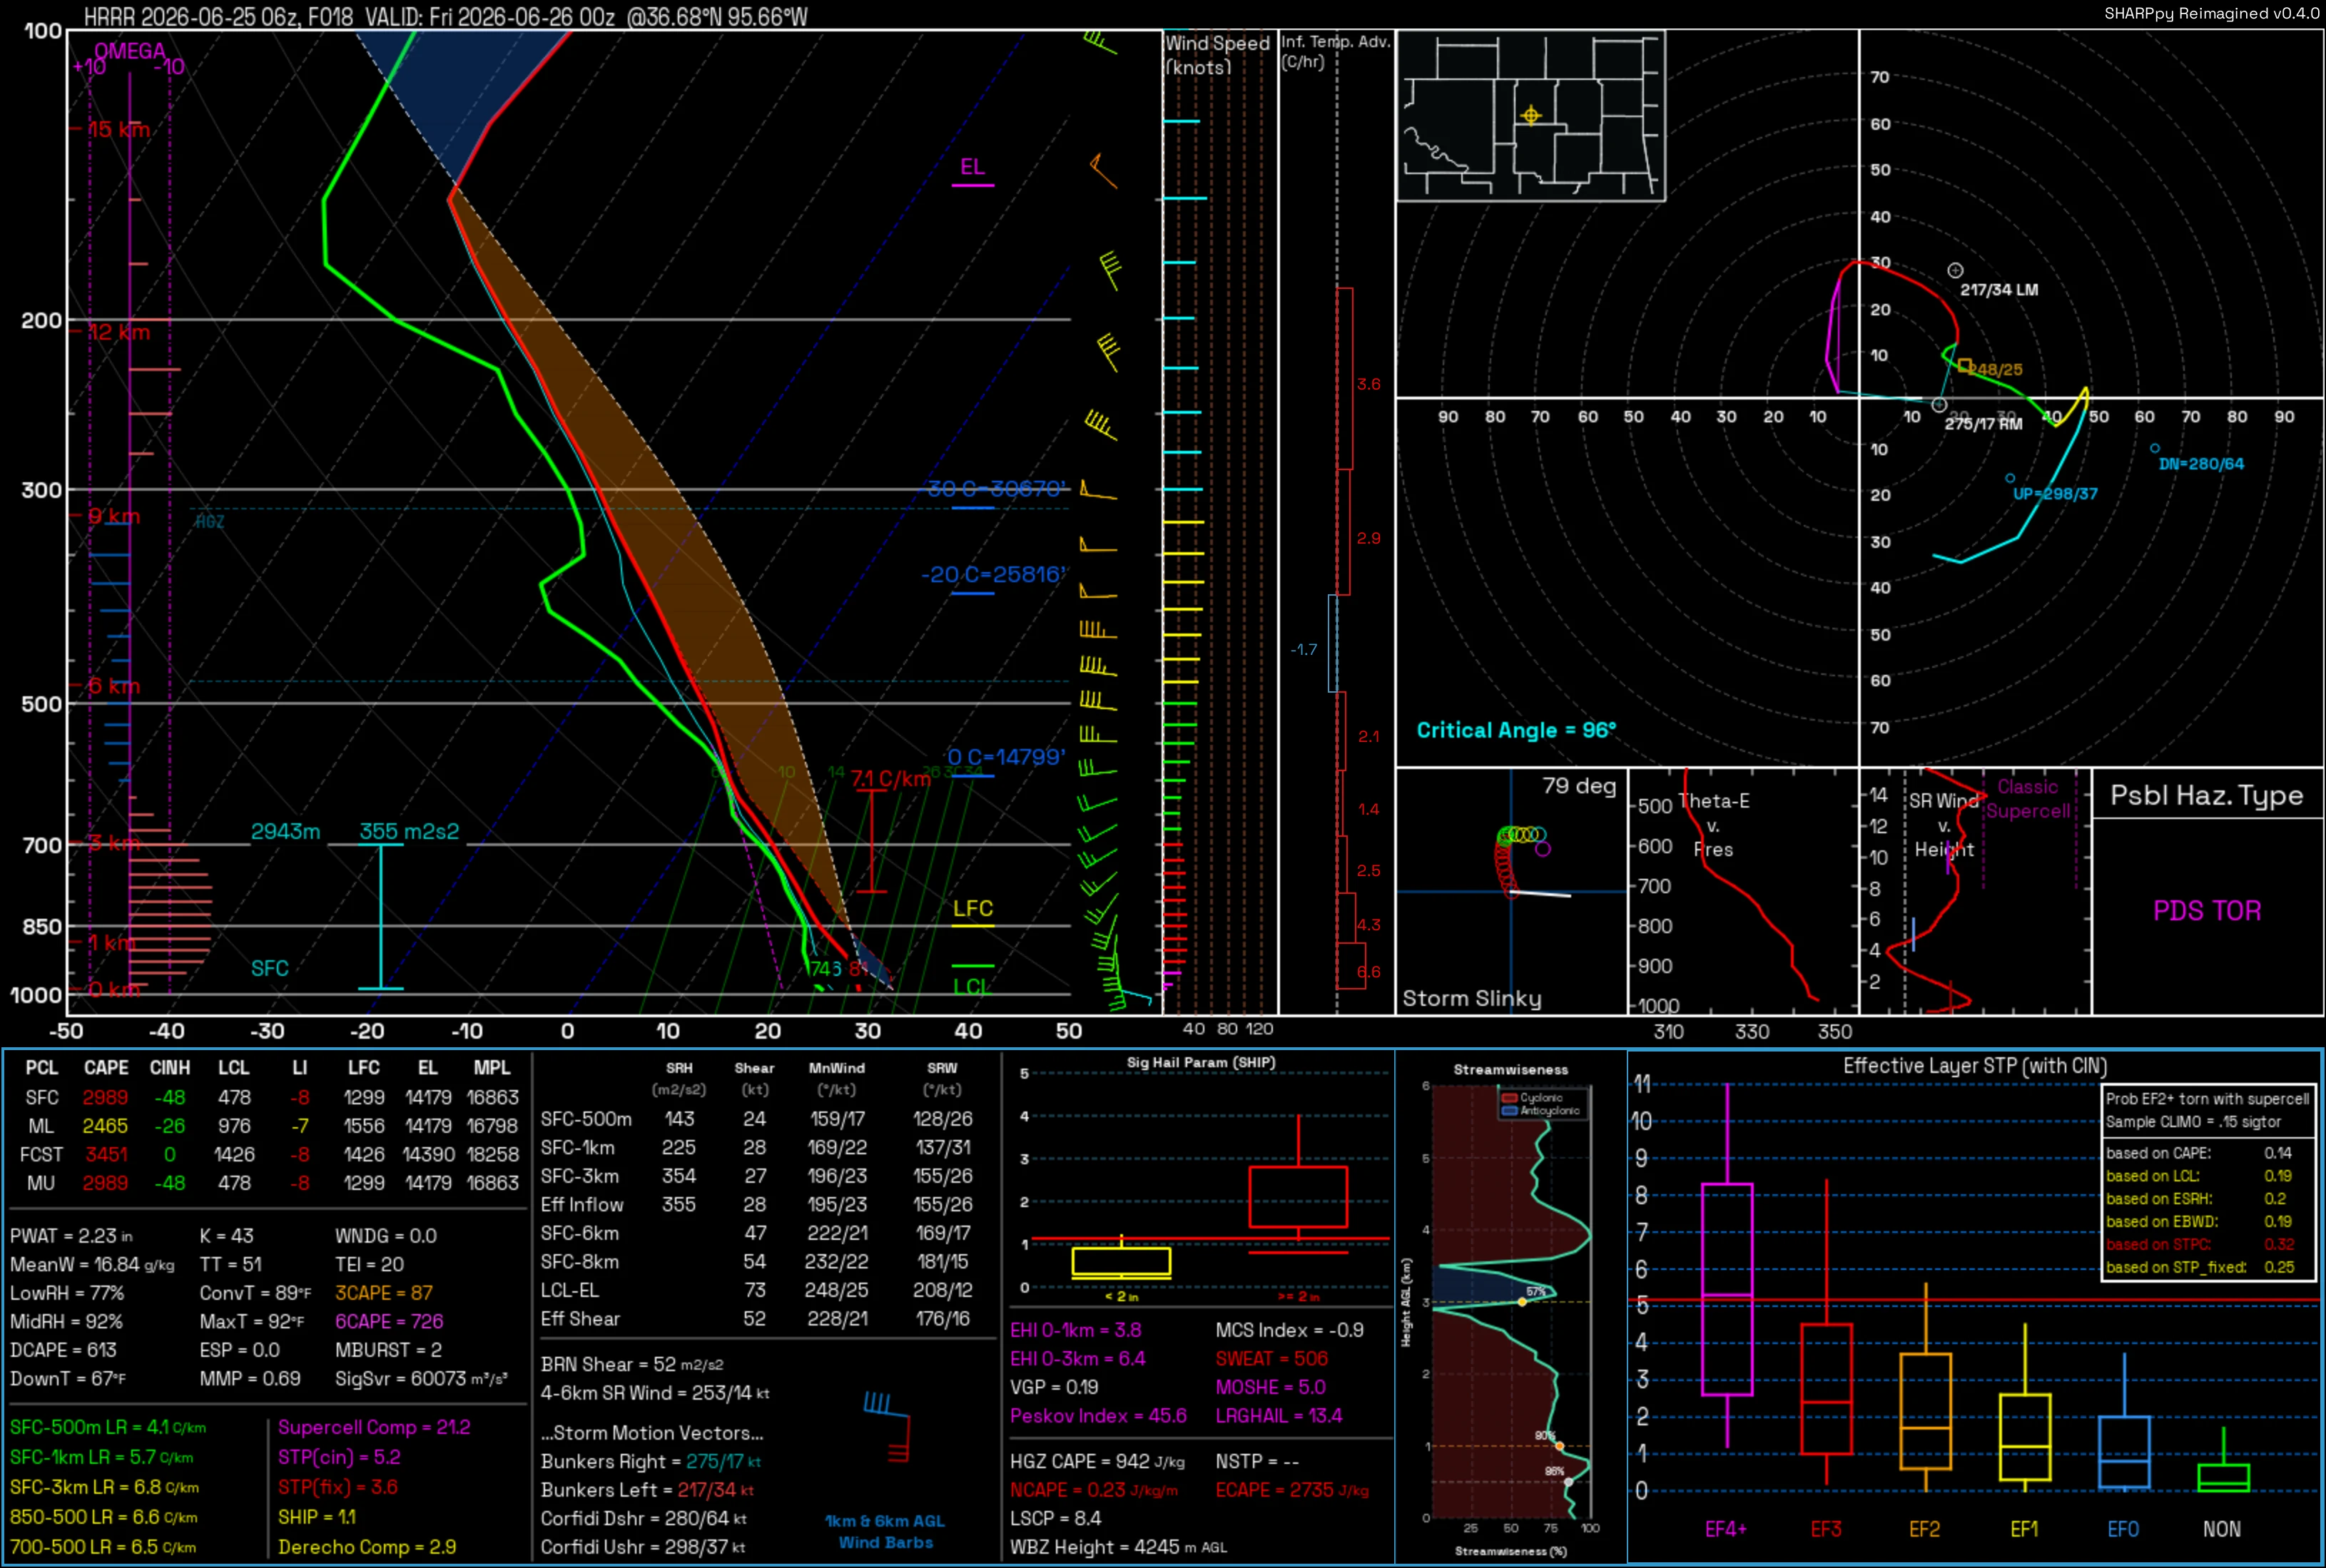Click the yellow crosshair location marker on inset map
This screenshot has width=2326, height=1568.
point(1530,115)
